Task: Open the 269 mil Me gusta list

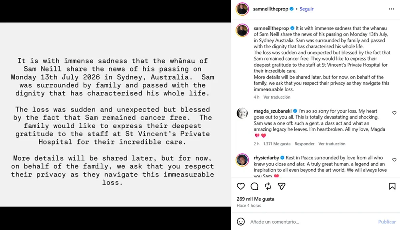Action: (x=255, y=199)
